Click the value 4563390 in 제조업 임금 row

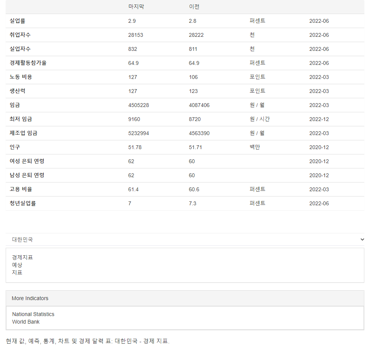coord(199,133)
